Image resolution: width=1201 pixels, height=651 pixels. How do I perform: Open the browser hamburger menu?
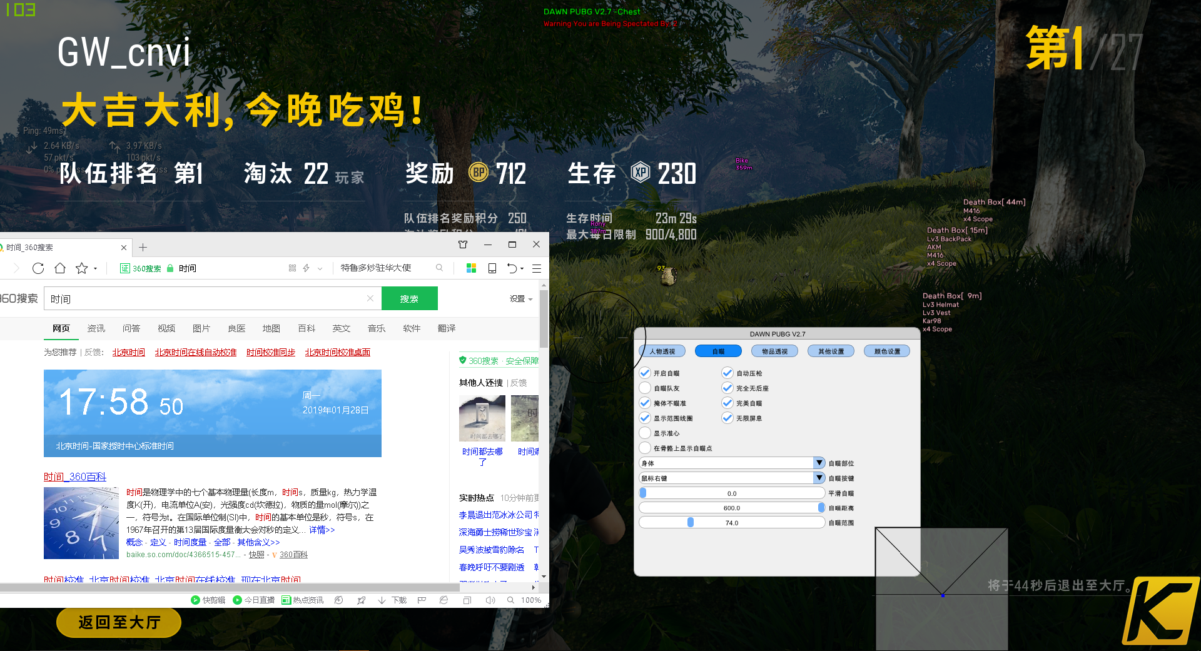tap(536, 268)
